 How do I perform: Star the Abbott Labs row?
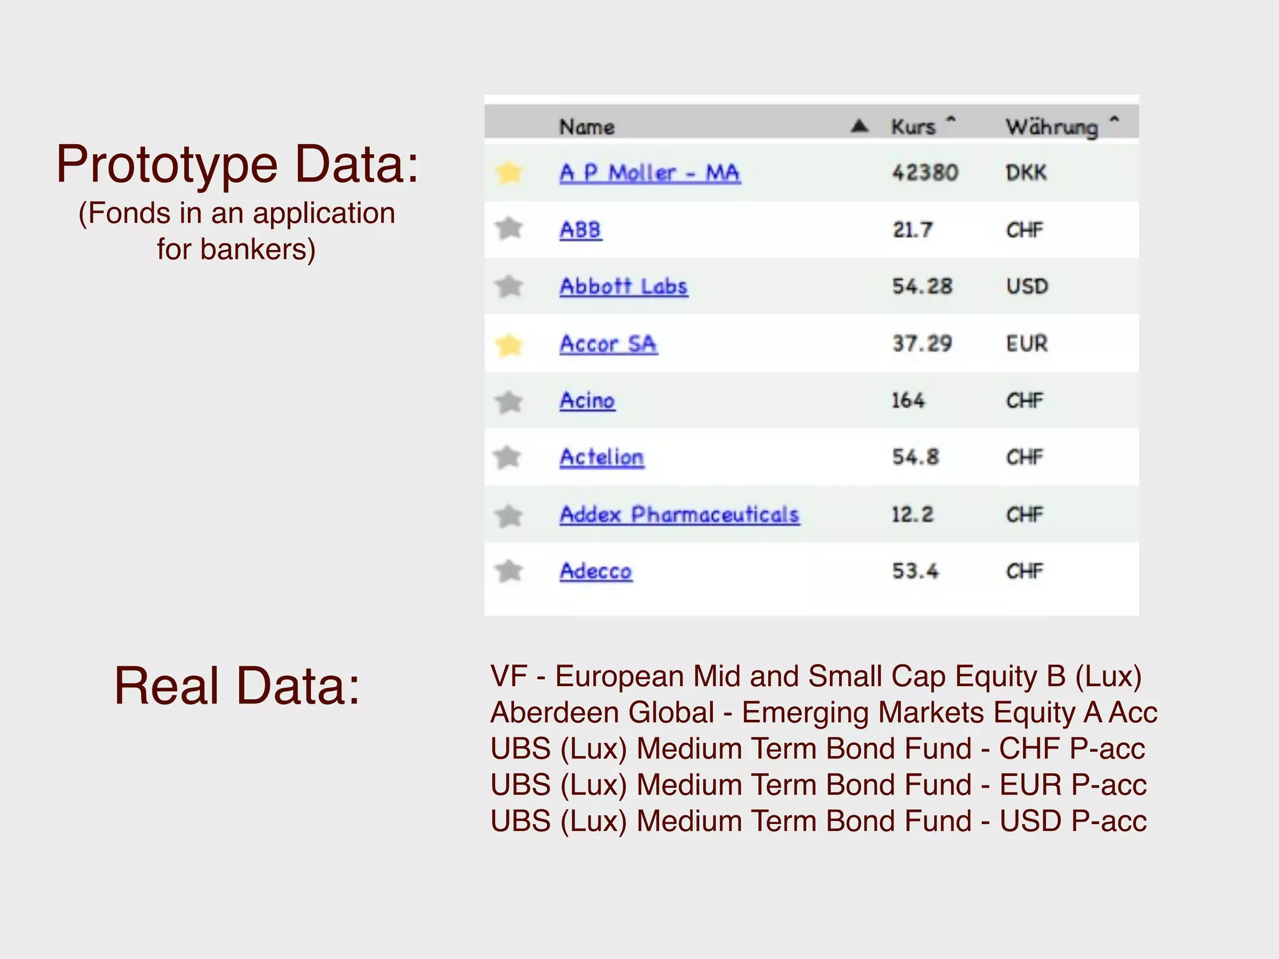tap(509, 287)
